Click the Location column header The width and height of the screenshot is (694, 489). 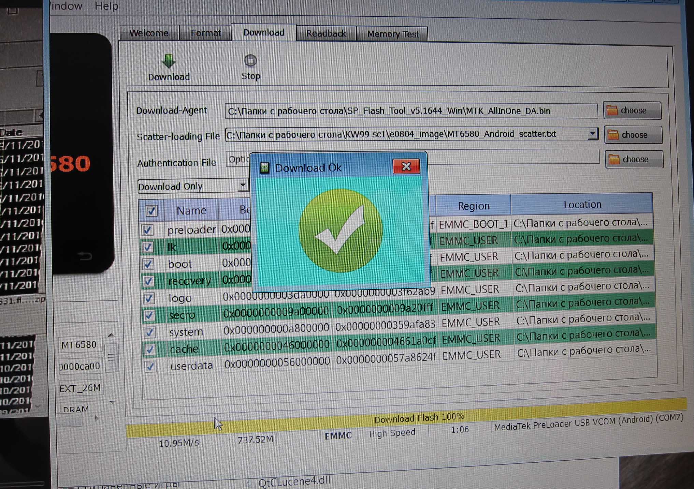coord(582,204)
